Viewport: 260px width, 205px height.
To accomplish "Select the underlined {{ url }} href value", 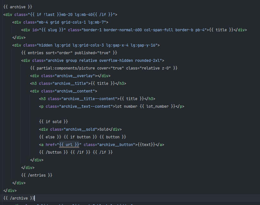I will pos(68,144).
